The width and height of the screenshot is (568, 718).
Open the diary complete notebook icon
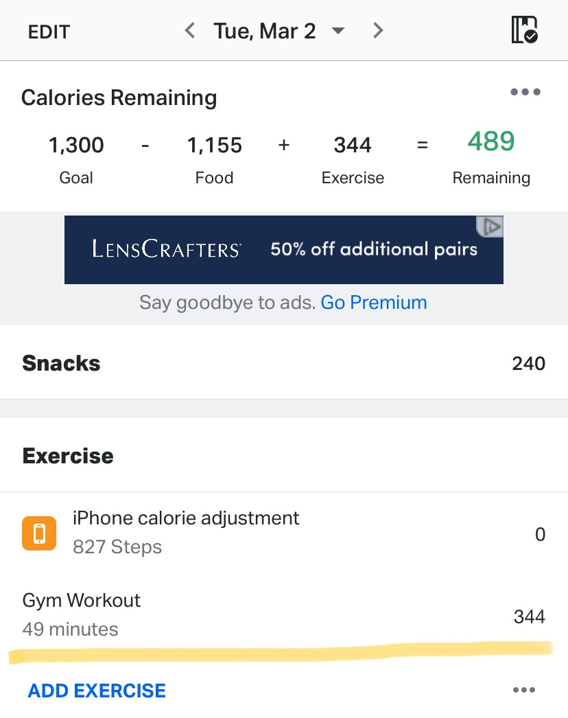pos(525,30)
